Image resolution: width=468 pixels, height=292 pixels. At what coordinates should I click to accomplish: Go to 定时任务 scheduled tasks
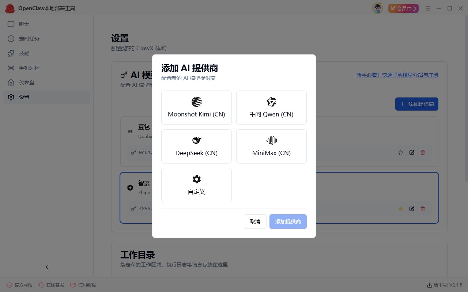click(x=29, y=39)
